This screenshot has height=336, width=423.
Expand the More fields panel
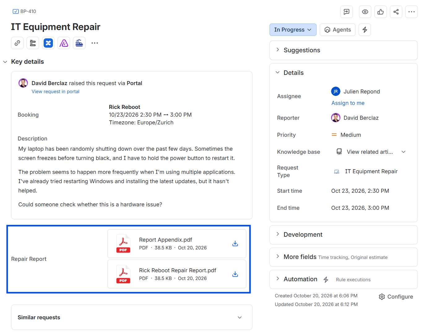pyautogui.click(x=278, y=256)
